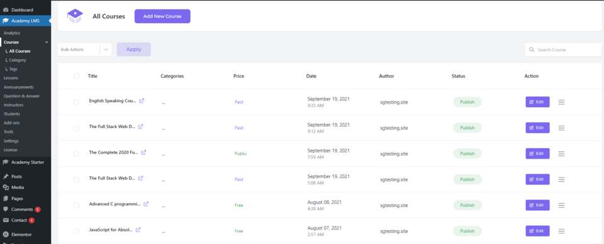Check the checkbox for 5:08 AM Full Stack course
The image size is (604, 244).
(76, 179)
